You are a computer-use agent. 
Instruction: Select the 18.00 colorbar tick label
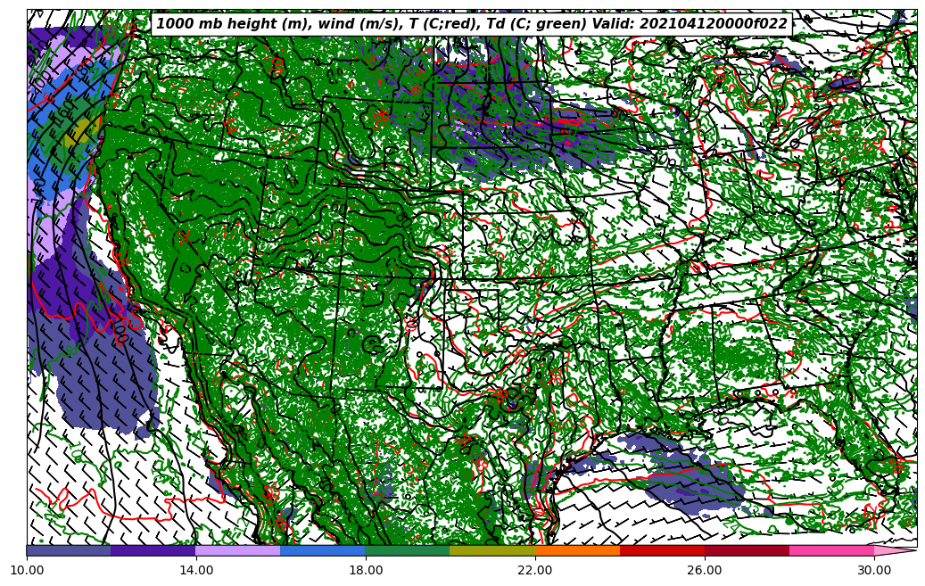tap(366, 571)
